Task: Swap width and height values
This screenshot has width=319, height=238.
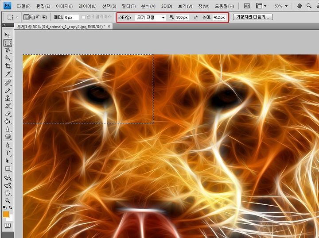Action: click(x=195, y=17)
